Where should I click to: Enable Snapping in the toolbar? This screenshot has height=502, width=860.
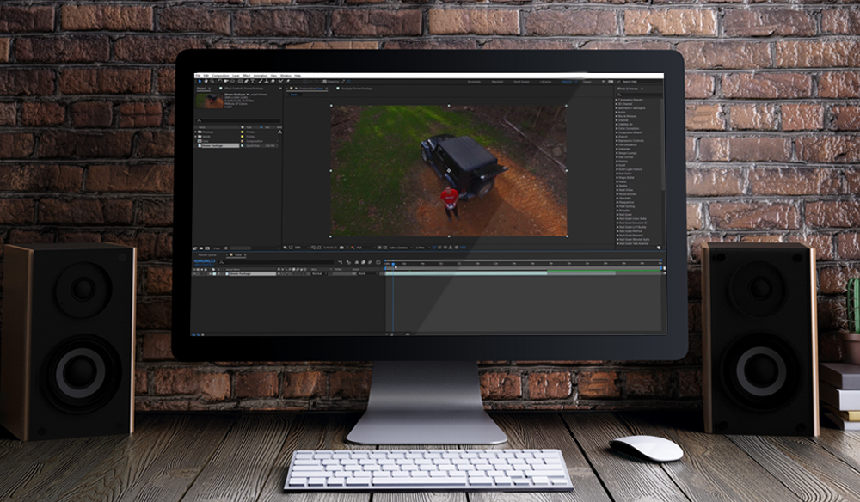coord(326,80)
